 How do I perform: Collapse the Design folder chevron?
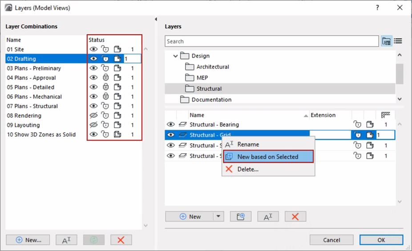click(x=175, y=56)
